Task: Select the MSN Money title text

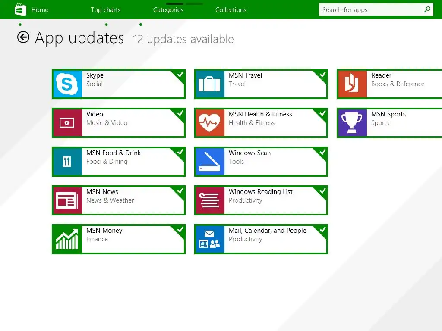Action: [x=104, y=231]
